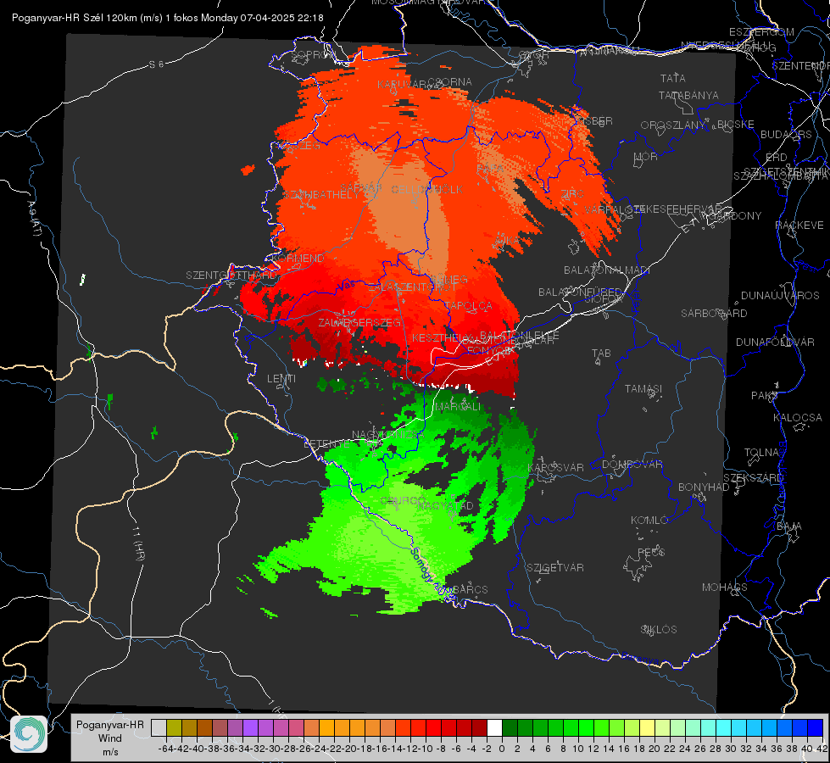
Task: Click the radar title text at the top
Action: pos(168,18)
